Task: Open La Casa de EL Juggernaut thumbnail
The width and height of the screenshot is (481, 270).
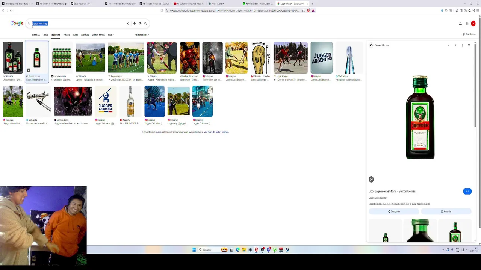Action: point(73,101)
